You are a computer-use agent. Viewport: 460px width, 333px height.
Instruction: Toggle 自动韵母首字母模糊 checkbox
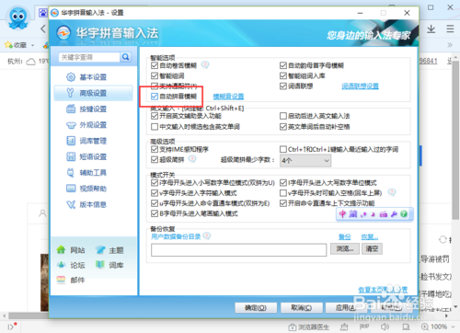point(283,65)
